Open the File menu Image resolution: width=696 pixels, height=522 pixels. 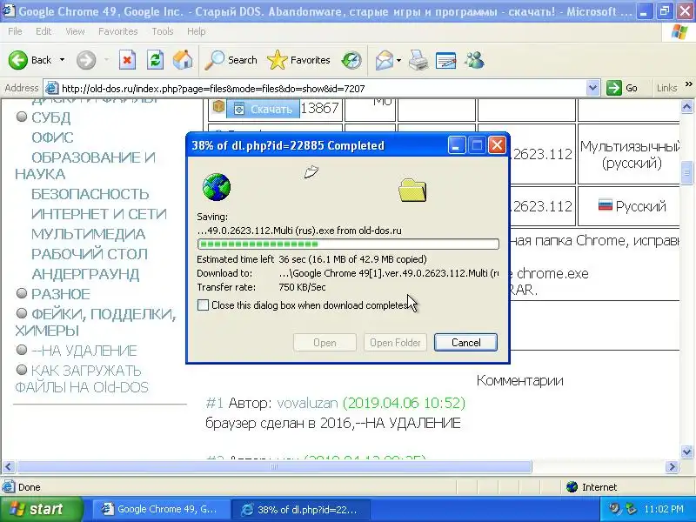(x=15, y=31)
